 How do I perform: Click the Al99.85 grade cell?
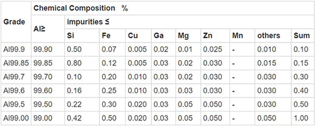point(16,63)
